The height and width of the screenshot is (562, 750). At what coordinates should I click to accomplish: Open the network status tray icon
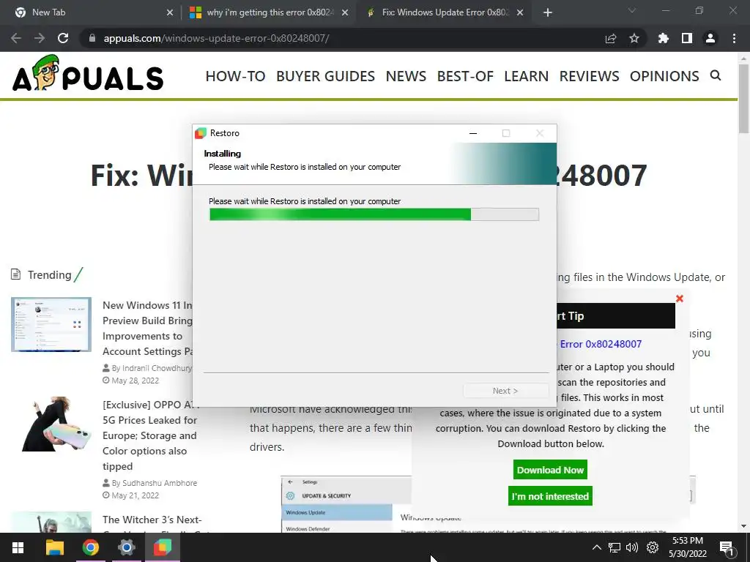(x=615, y=547)
